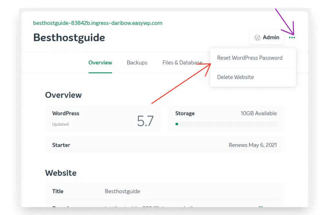Click the Starter plan label
The width and height of the screenshot is (330, 215).
pyautogui.click(x=61, y=145)
